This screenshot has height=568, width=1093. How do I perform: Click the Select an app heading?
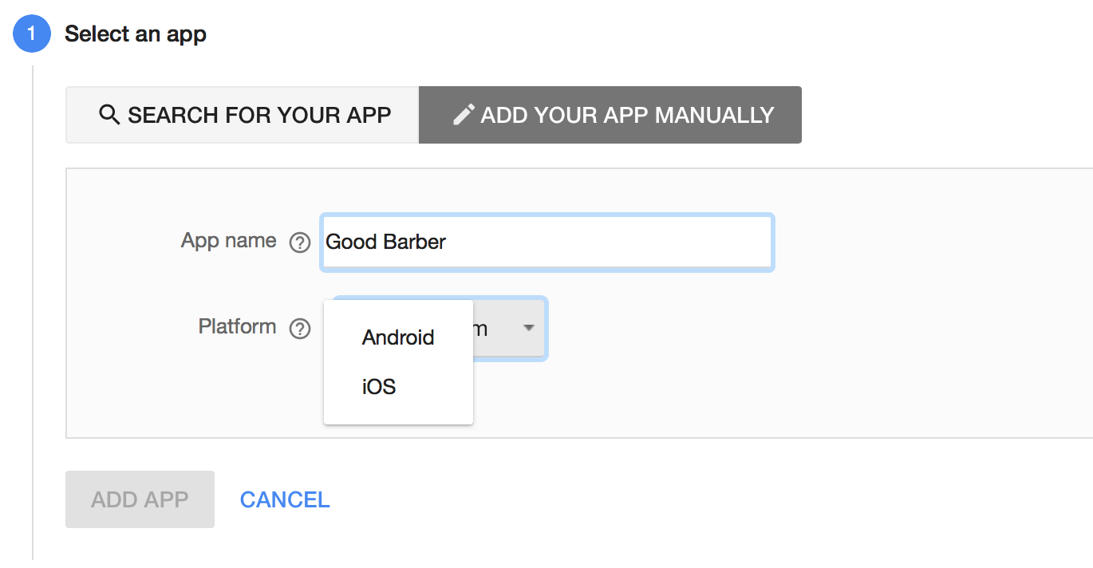tap(136, 34)
